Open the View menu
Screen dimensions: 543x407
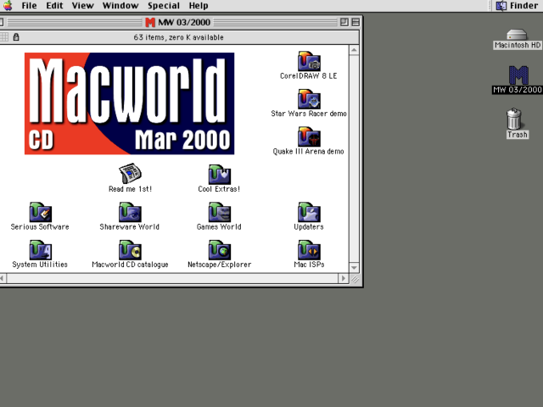click(x=83, y=6)
